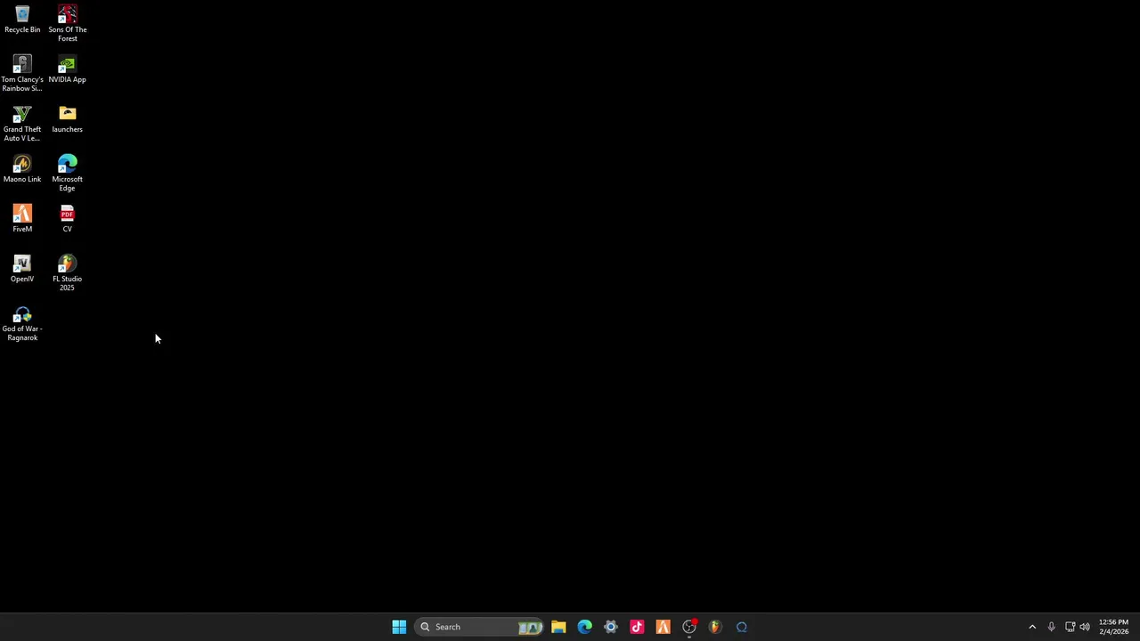This screenshot has height=641, width=1140.
Task: Select the FiveM desktop shortcut
Action: (22, 219)
